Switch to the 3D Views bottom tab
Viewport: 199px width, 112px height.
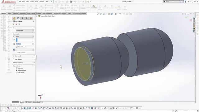[28, 102]
